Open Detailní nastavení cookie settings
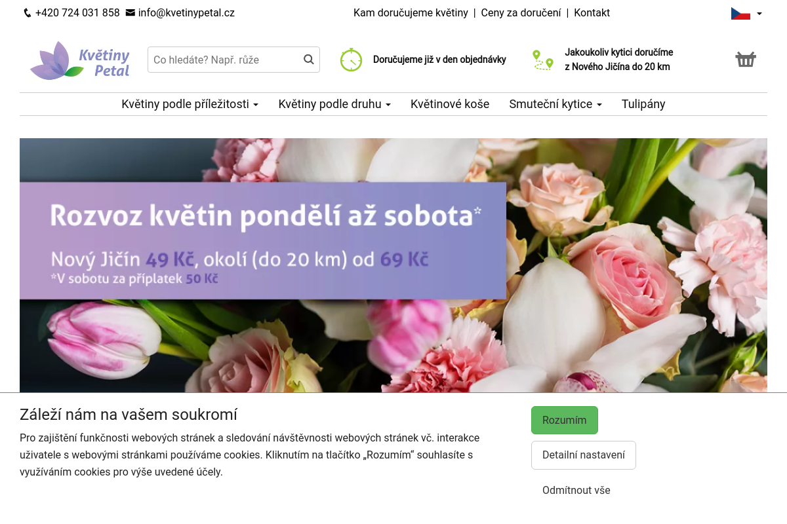The height and width of the screenshot is (524, 787). [583, 455]
